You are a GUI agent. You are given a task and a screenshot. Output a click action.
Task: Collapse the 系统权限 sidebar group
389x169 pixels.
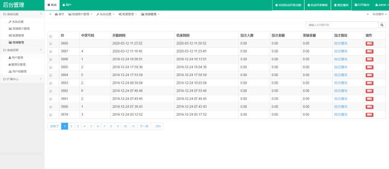coord(22,50)
